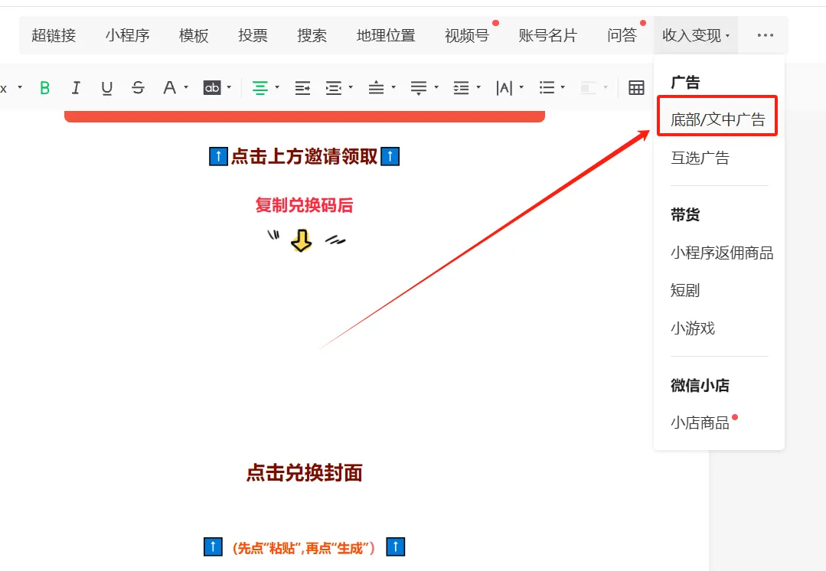Click 地理位置 to add a location

tap(386, 35)
